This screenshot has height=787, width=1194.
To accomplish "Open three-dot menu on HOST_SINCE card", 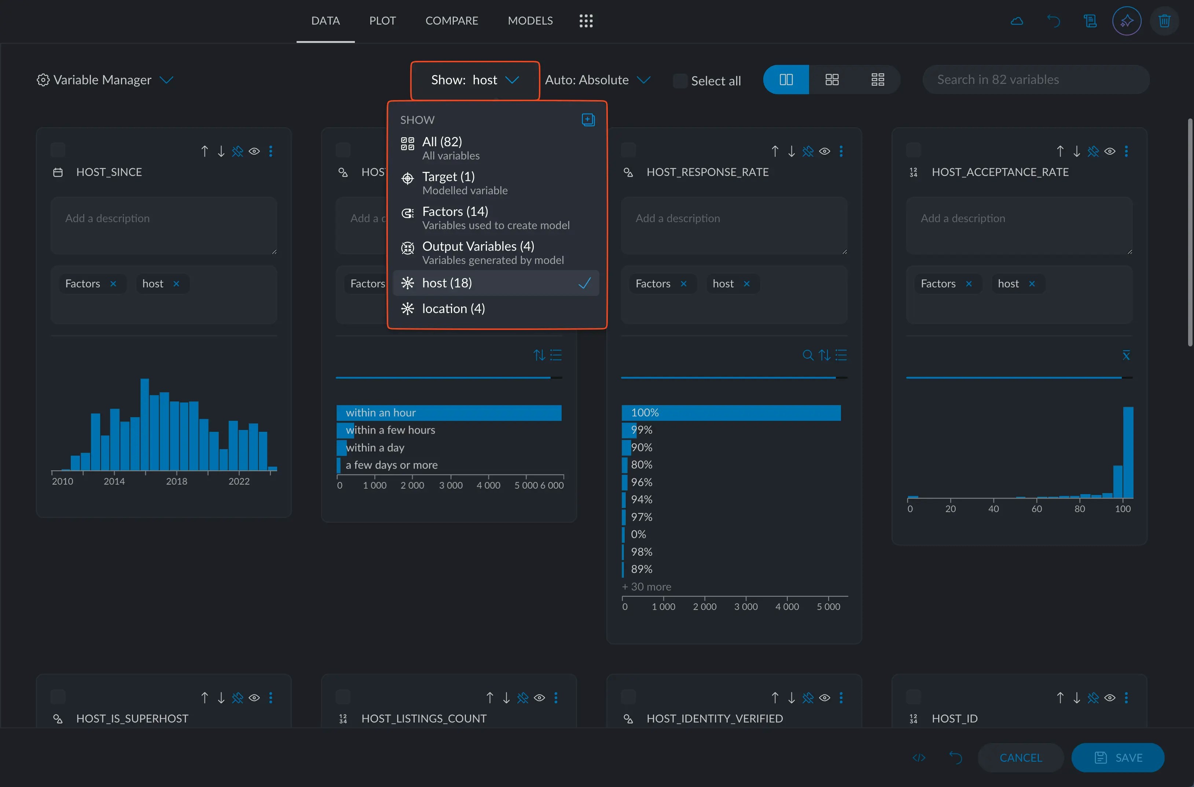I will tap(271, 151).
